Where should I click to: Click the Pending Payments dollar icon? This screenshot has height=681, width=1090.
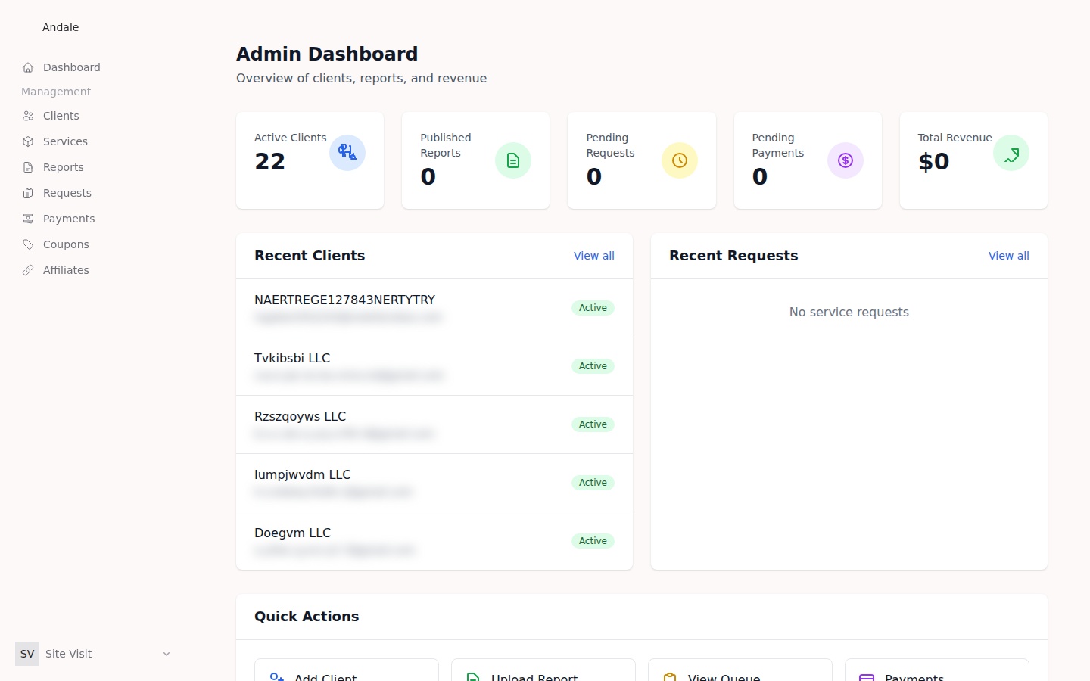[x=846, y=160]
